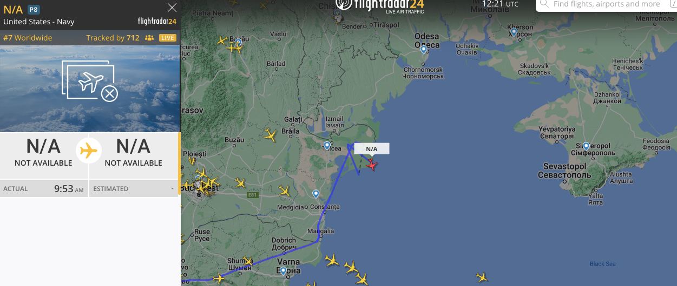Click the N/A flight label on map

[372, 149]
